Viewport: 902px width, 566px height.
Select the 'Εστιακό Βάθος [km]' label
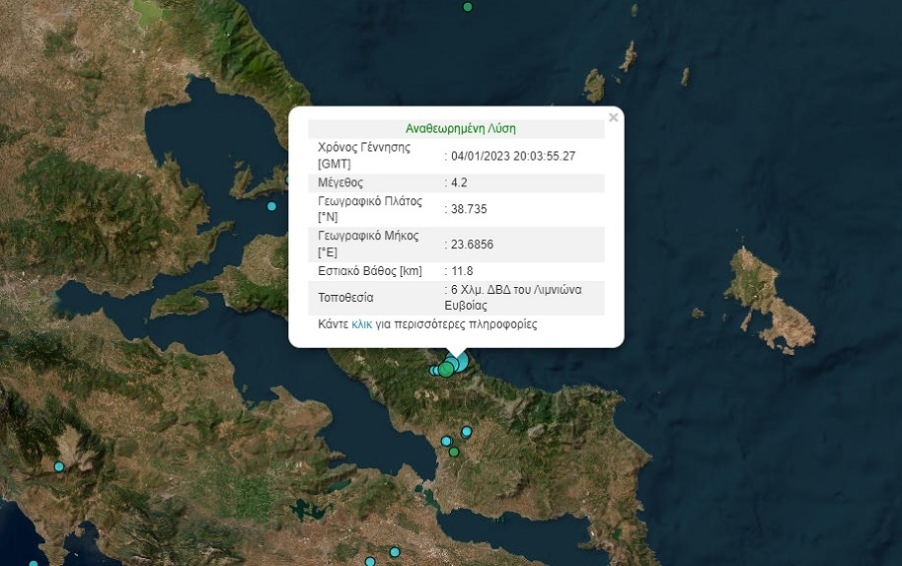tap(370, 271)
